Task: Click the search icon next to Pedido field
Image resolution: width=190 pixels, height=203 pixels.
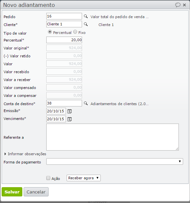Action: tap(86, 16)
